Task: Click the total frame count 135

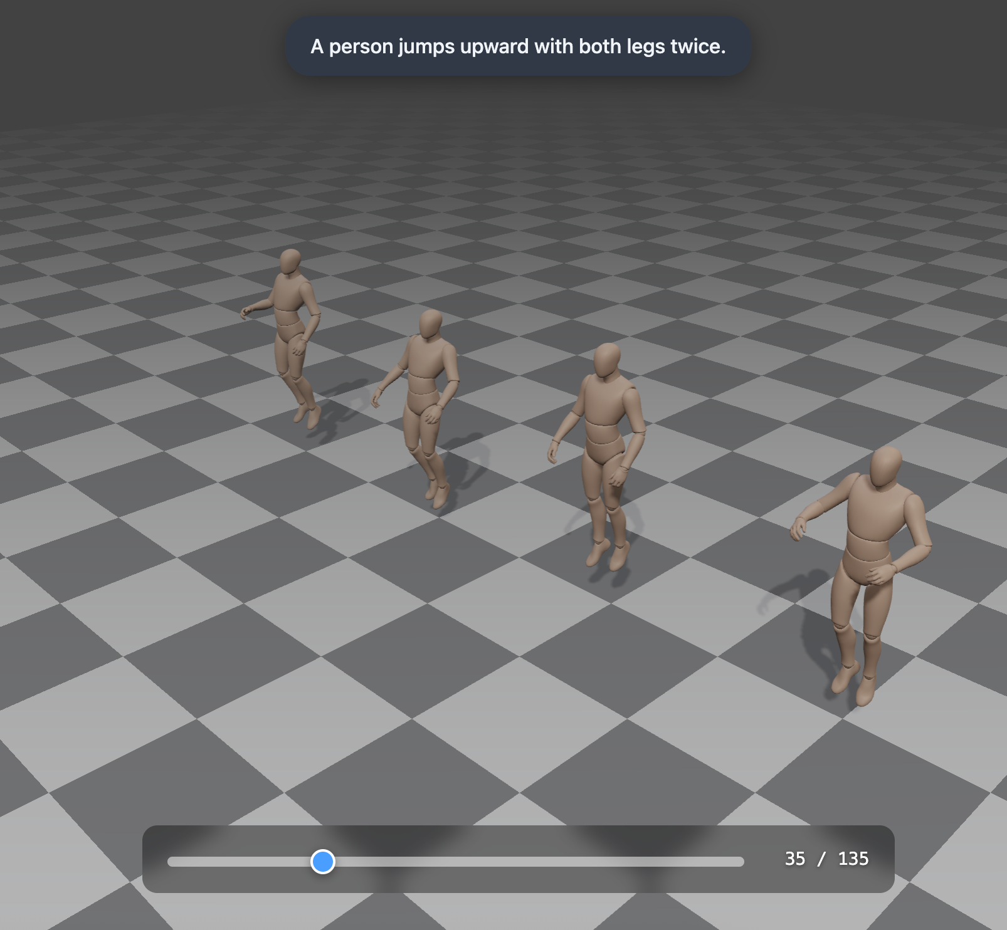Action: tap(853, 859)
